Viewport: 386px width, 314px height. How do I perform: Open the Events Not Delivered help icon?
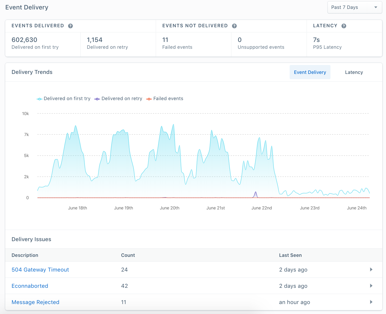(x=234, y=26)
